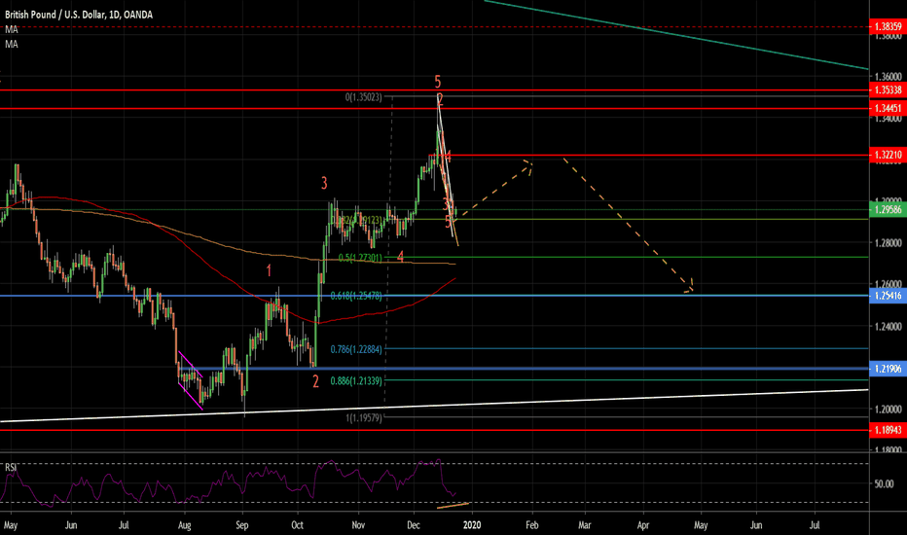Select the second MA indicator label below the first
The height and width of the screenshot is (535, 907).
(12, 44)
